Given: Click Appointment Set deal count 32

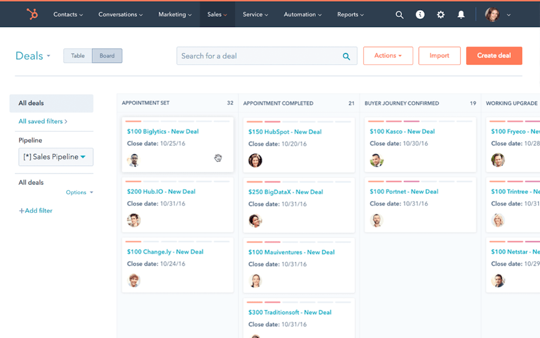Looking at the screenshot, I should point(230,103).
